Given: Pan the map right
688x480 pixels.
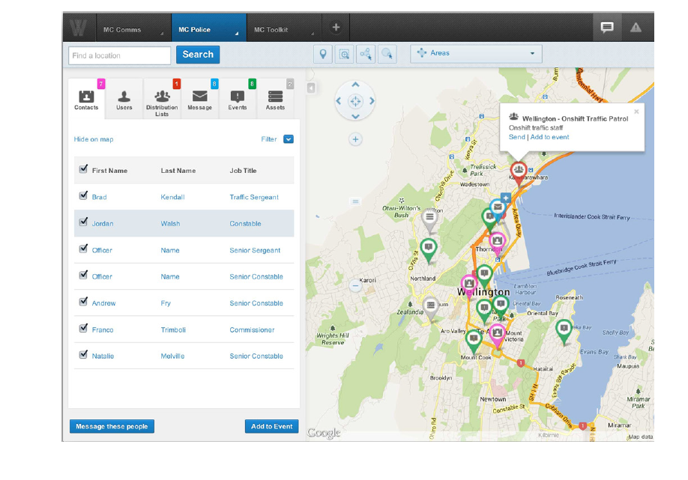Looking at the screenshot, I should point(372,101).
